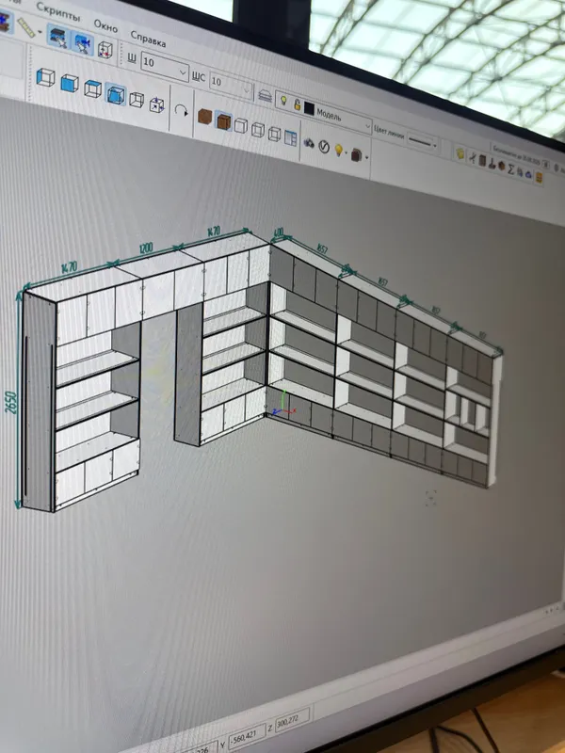The image size is (565, 753).
Task: Toggle the blue element selection mode icon
Action: [x=83, y=43]
